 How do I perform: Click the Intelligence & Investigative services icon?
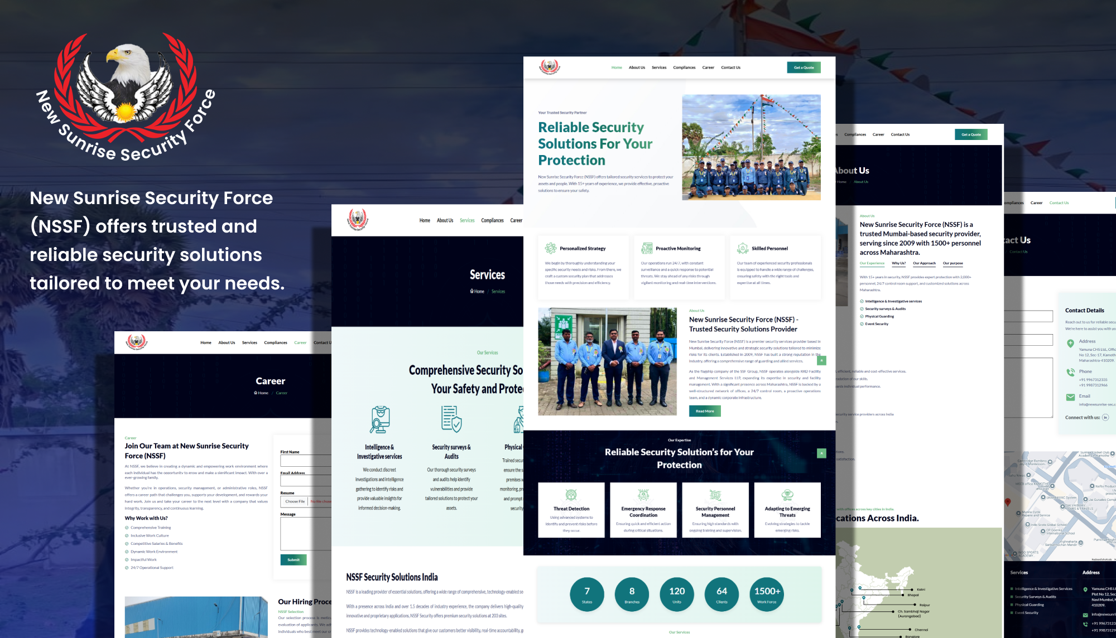tap(380, 419)
